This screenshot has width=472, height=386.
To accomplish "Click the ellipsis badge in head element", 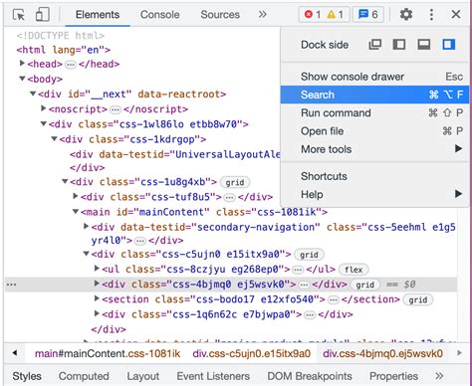I will [70, 65].
